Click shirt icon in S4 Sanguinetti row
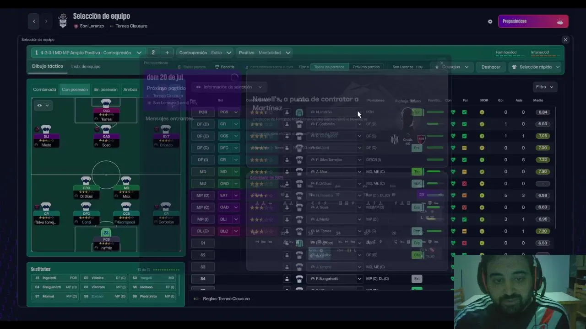This screenshot has height=329, width=586. pos(299,279)
